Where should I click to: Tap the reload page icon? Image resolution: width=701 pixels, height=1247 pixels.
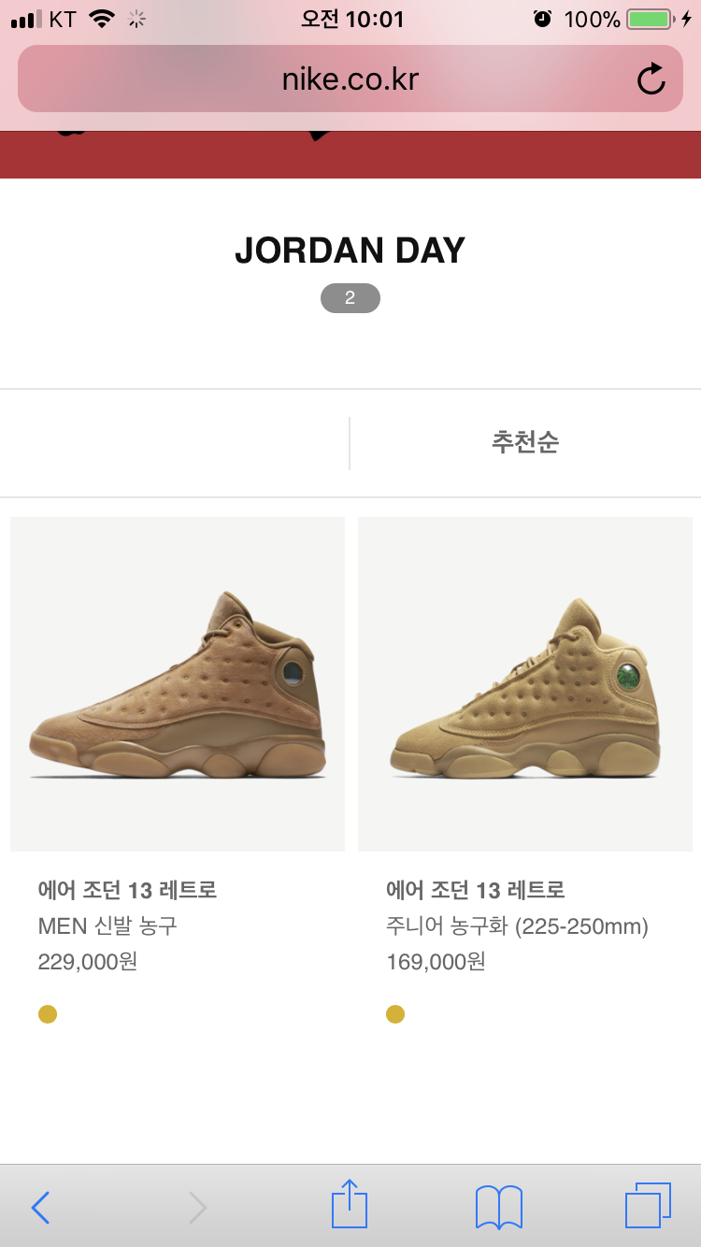point(651,79)
